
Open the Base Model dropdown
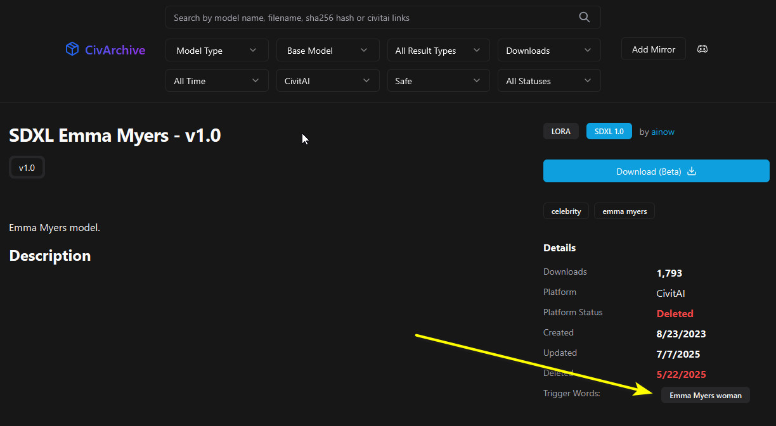(x=328, y=50)
